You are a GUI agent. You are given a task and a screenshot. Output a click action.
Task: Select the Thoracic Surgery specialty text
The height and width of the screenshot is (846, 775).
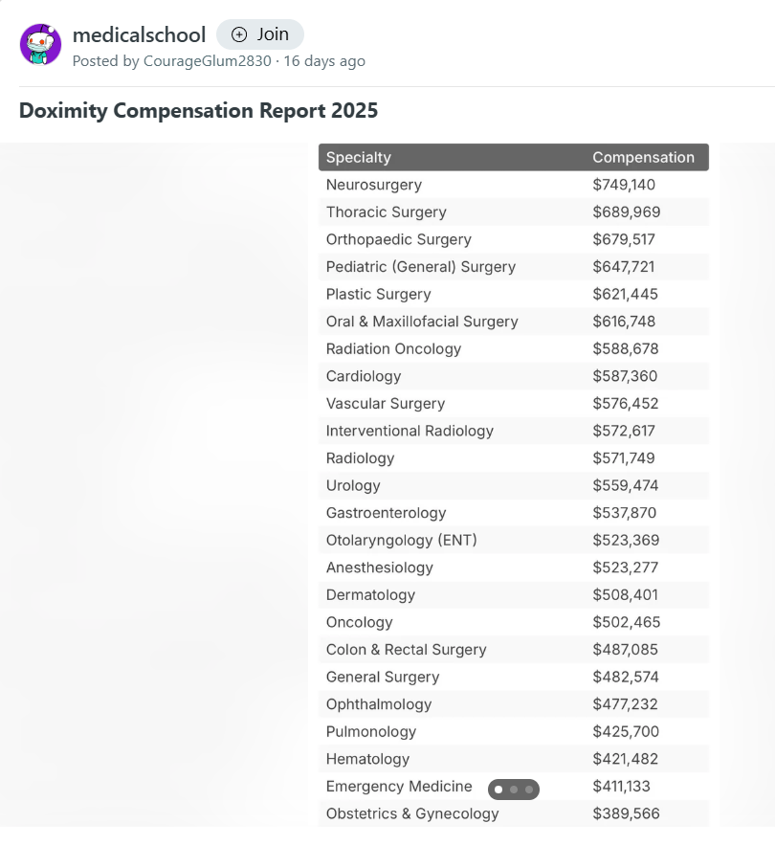(x=387, y=212)
